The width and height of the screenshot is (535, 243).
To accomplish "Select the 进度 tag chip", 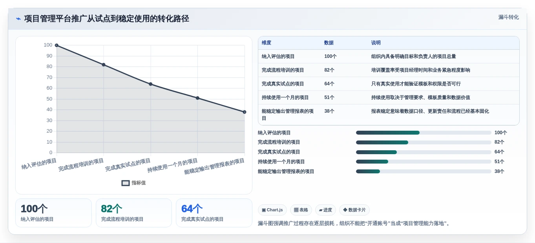I will pyautogui.click(x=325, y=210).
